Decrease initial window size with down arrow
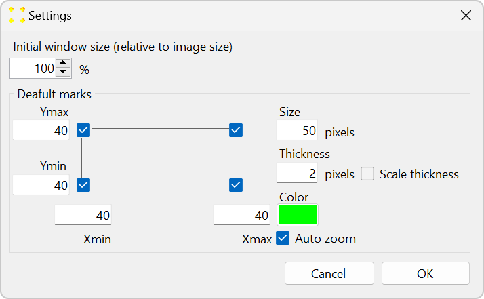 click(x=63, y=72)
